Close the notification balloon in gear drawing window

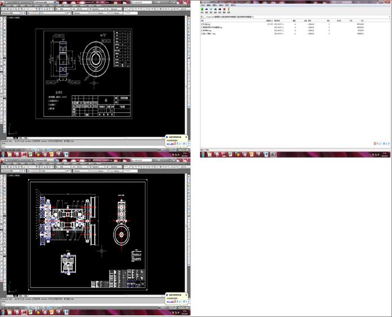tap(186, 137)
